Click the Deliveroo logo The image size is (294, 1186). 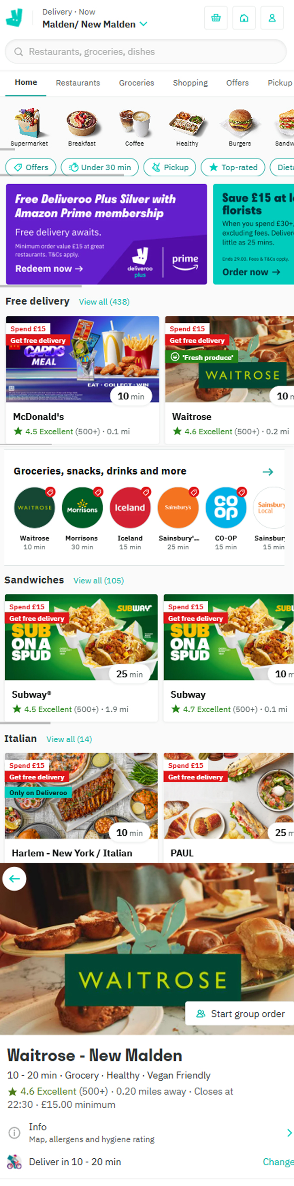pos(14,18)
